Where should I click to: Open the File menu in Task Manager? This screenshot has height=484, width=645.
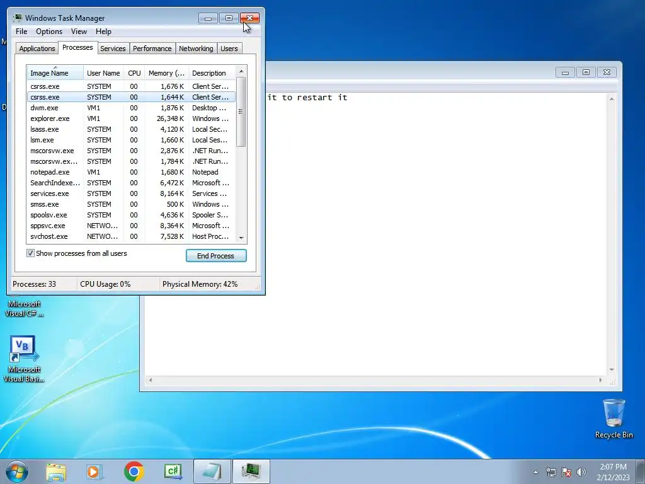[21, 32]
